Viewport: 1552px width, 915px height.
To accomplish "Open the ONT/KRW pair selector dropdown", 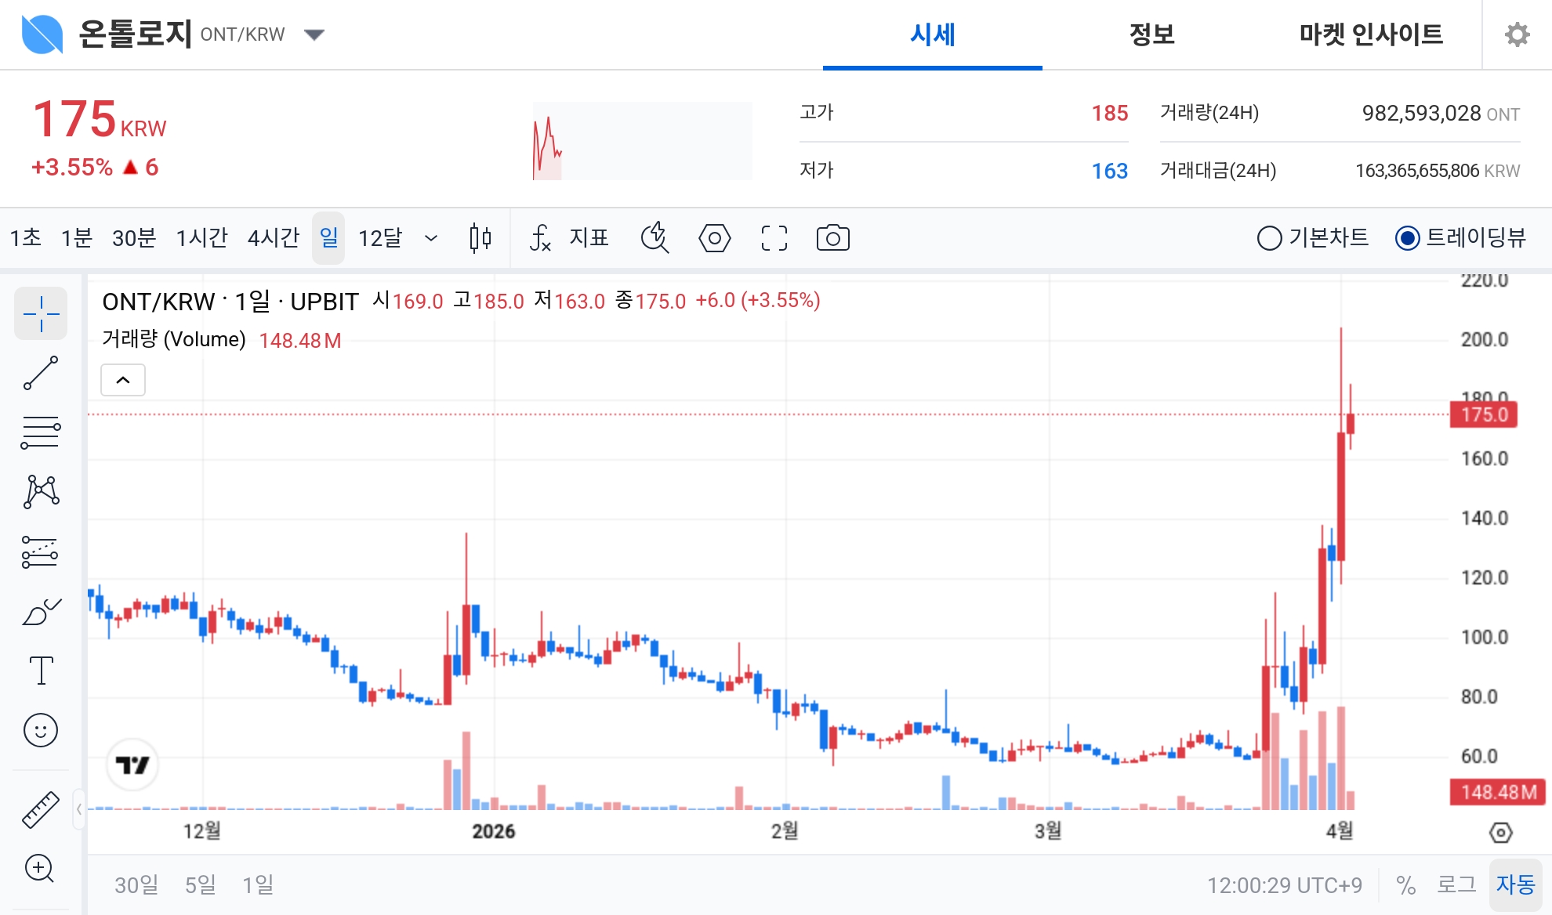I will (x=314, y=34).
